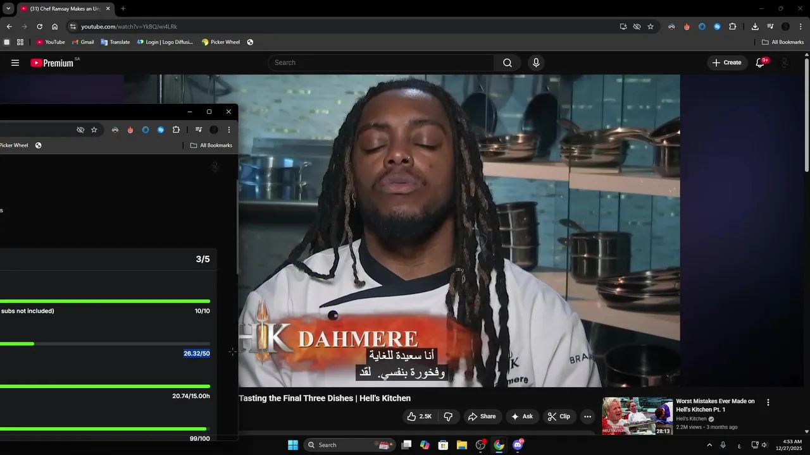The height and width of the screenshot is (455, 810).
Task: Start voice search with microphone icon
Action: click(536, 63)
